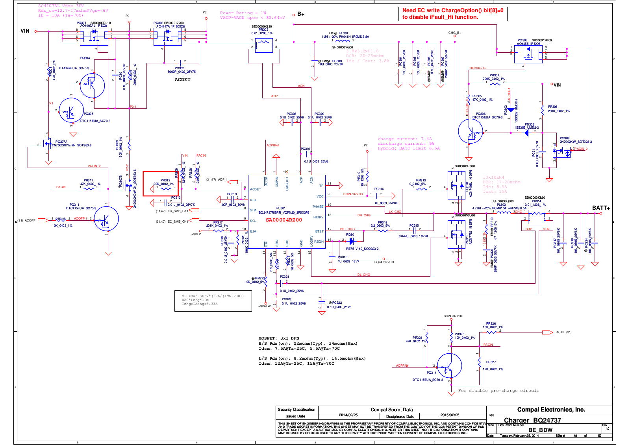Click the Compal Electronics, Inc. title text

click(551, 410)
